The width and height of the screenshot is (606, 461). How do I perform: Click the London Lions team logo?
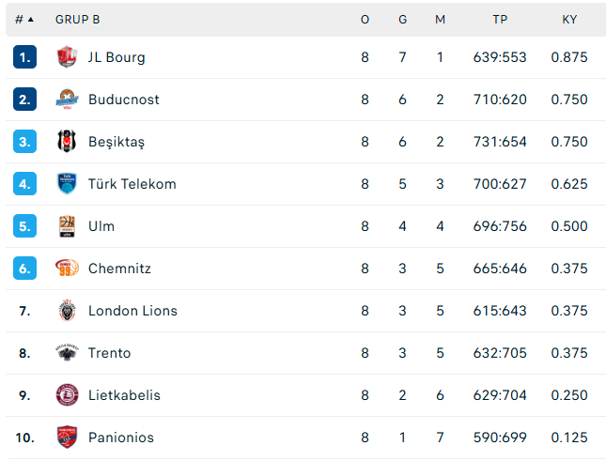67,311
